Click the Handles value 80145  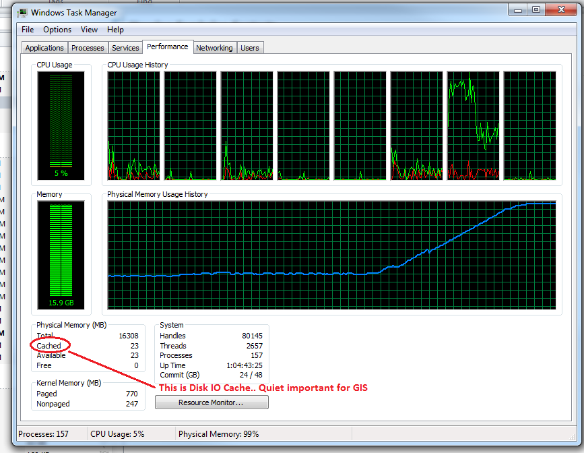252,336
